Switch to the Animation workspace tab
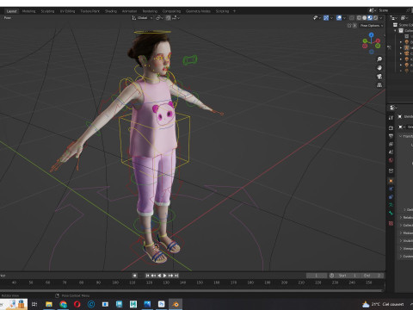The image size is (413, 310). tap(129, 11)
